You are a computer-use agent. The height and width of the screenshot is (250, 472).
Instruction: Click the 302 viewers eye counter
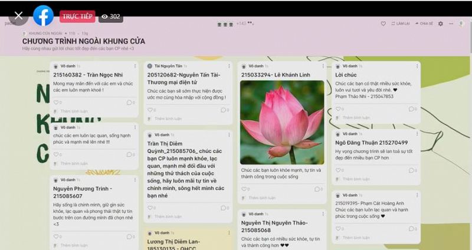[110, 17]
